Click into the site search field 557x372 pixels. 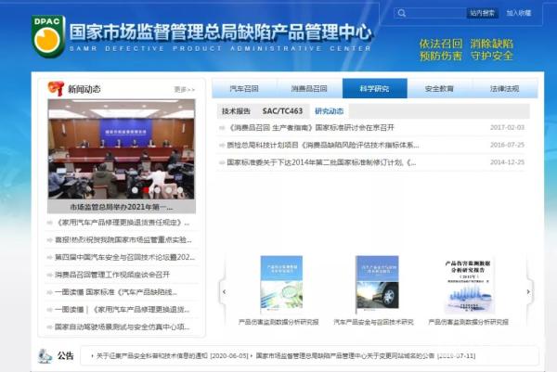click(434, 14)
